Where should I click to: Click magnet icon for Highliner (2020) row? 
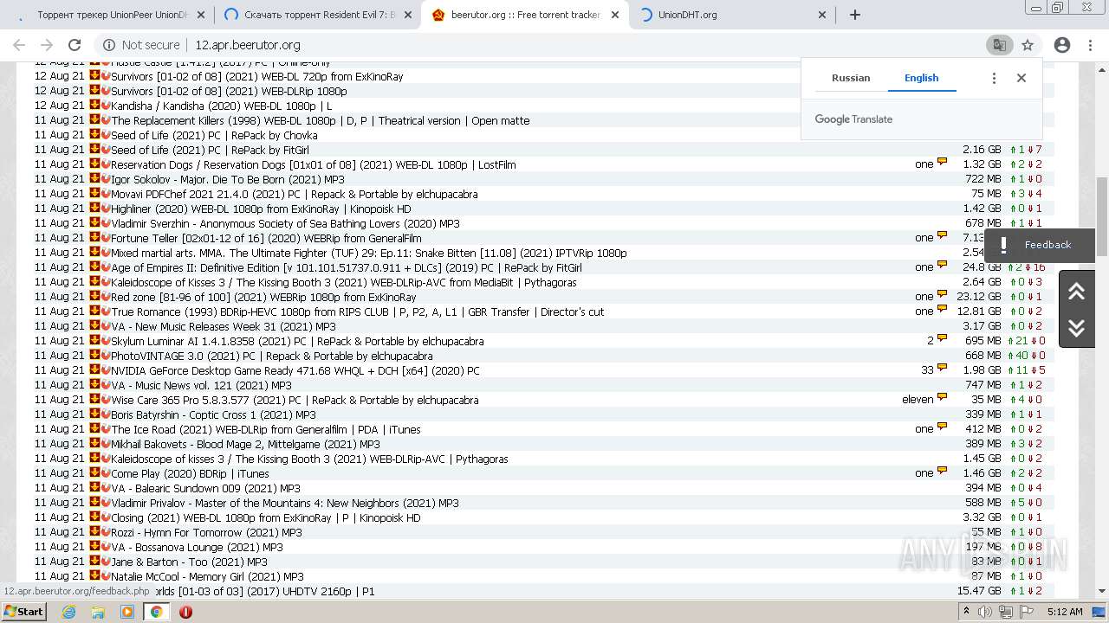point(106,208)
